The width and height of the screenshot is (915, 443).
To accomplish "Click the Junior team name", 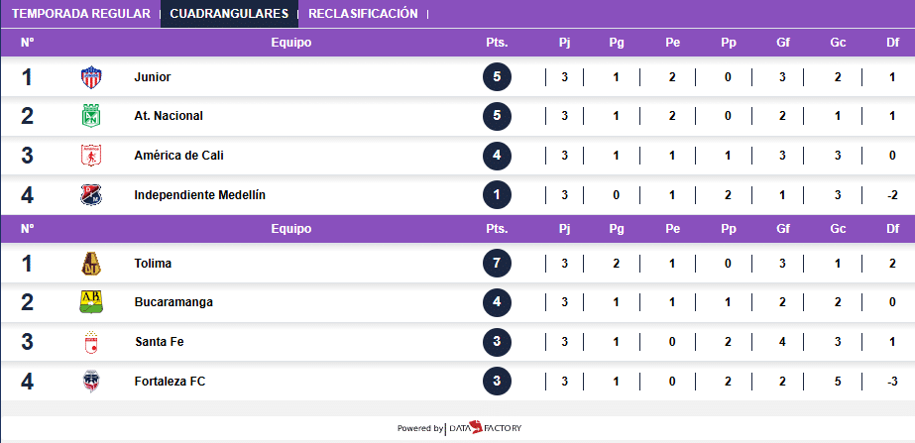I will pyautogui.click(x=153, y=77).
